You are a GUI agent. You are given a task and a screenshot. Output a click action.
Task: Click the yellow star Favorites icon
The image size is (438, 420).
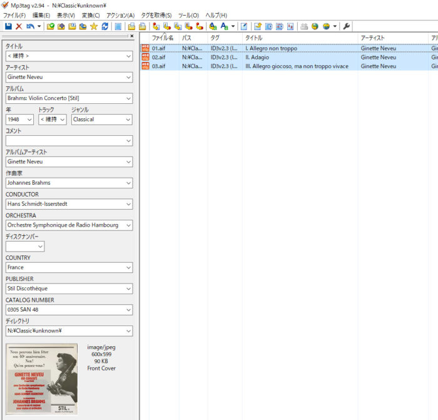click(94, 26)
